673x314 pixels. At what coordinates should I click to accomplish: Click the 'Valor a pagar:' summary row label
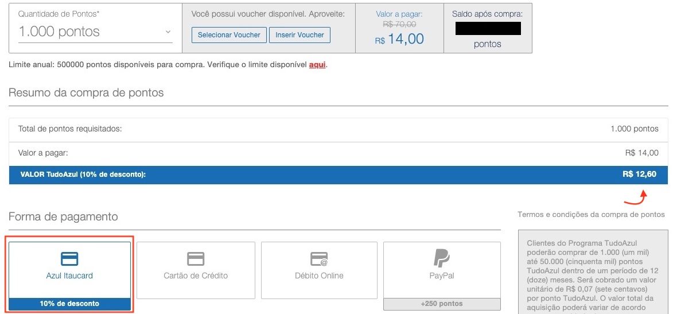[x=43, y=153]
